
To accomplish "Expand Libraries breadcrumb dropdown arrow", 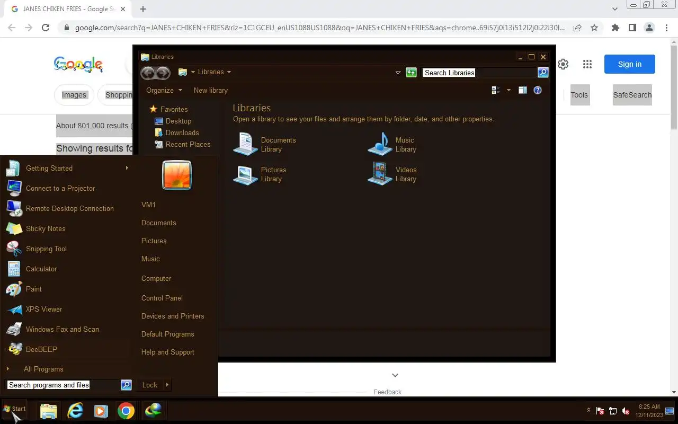I will (229, 72).
